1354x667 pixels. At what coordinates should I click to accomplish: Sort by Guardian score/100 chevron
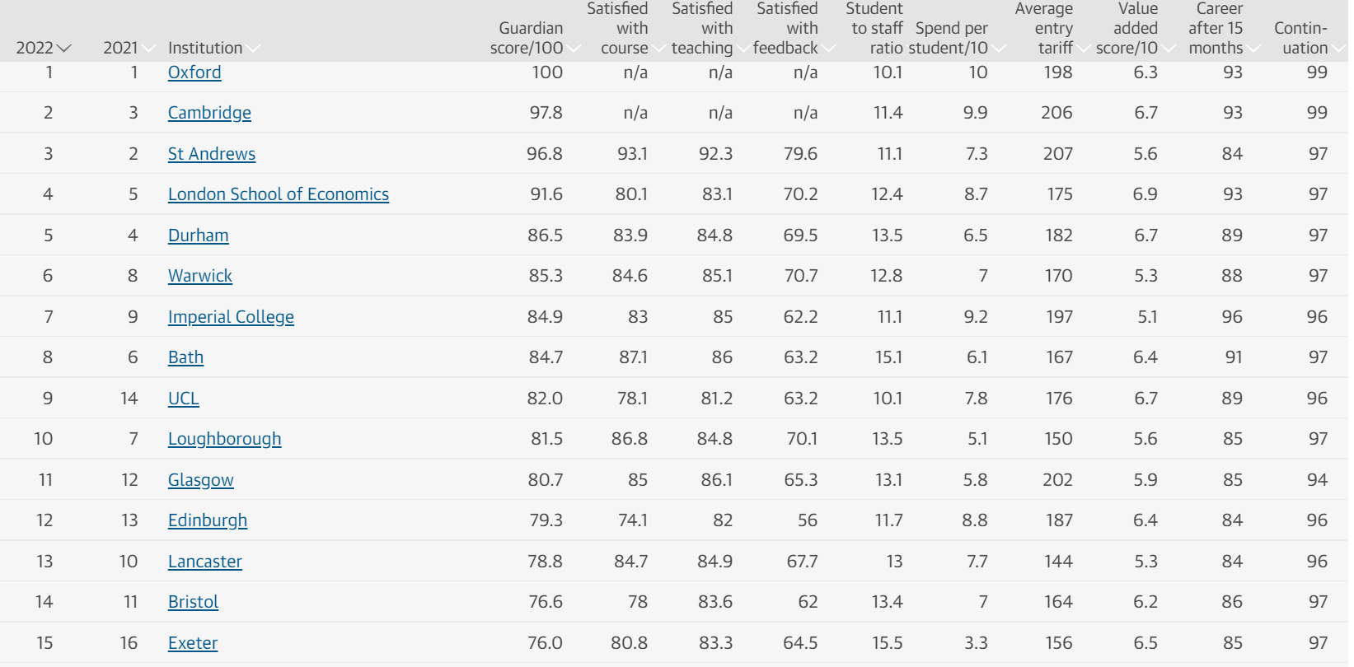pyautogui.click(x=574, y=49)
